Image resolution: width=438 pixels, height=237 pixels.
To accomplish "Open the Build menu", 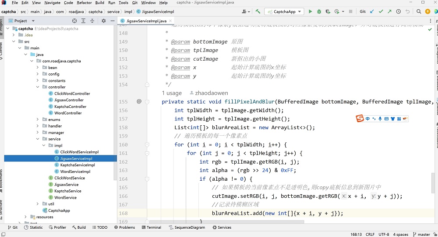I will coord(100,3).
